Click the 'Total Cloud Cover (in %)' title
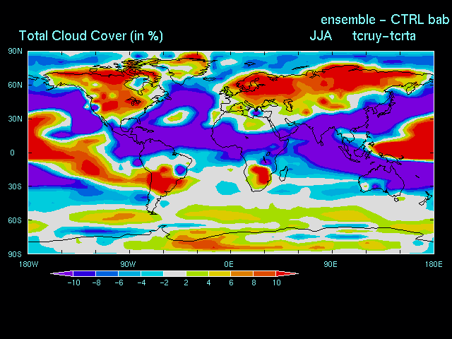The height and width of the screenshot is (339, 452). tap(90, 35)
